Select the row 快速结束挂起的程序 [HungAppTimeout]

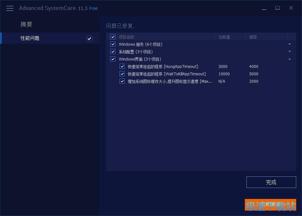(201, 66)
